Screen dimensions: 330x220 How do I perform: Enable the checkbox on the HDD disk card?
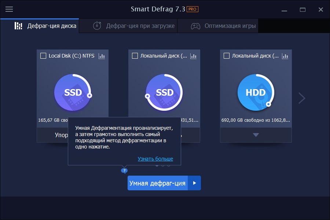pos(227,56)
